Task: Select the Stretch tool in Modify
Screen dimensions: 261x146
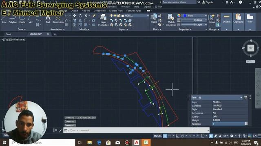Action: point(75,25)
